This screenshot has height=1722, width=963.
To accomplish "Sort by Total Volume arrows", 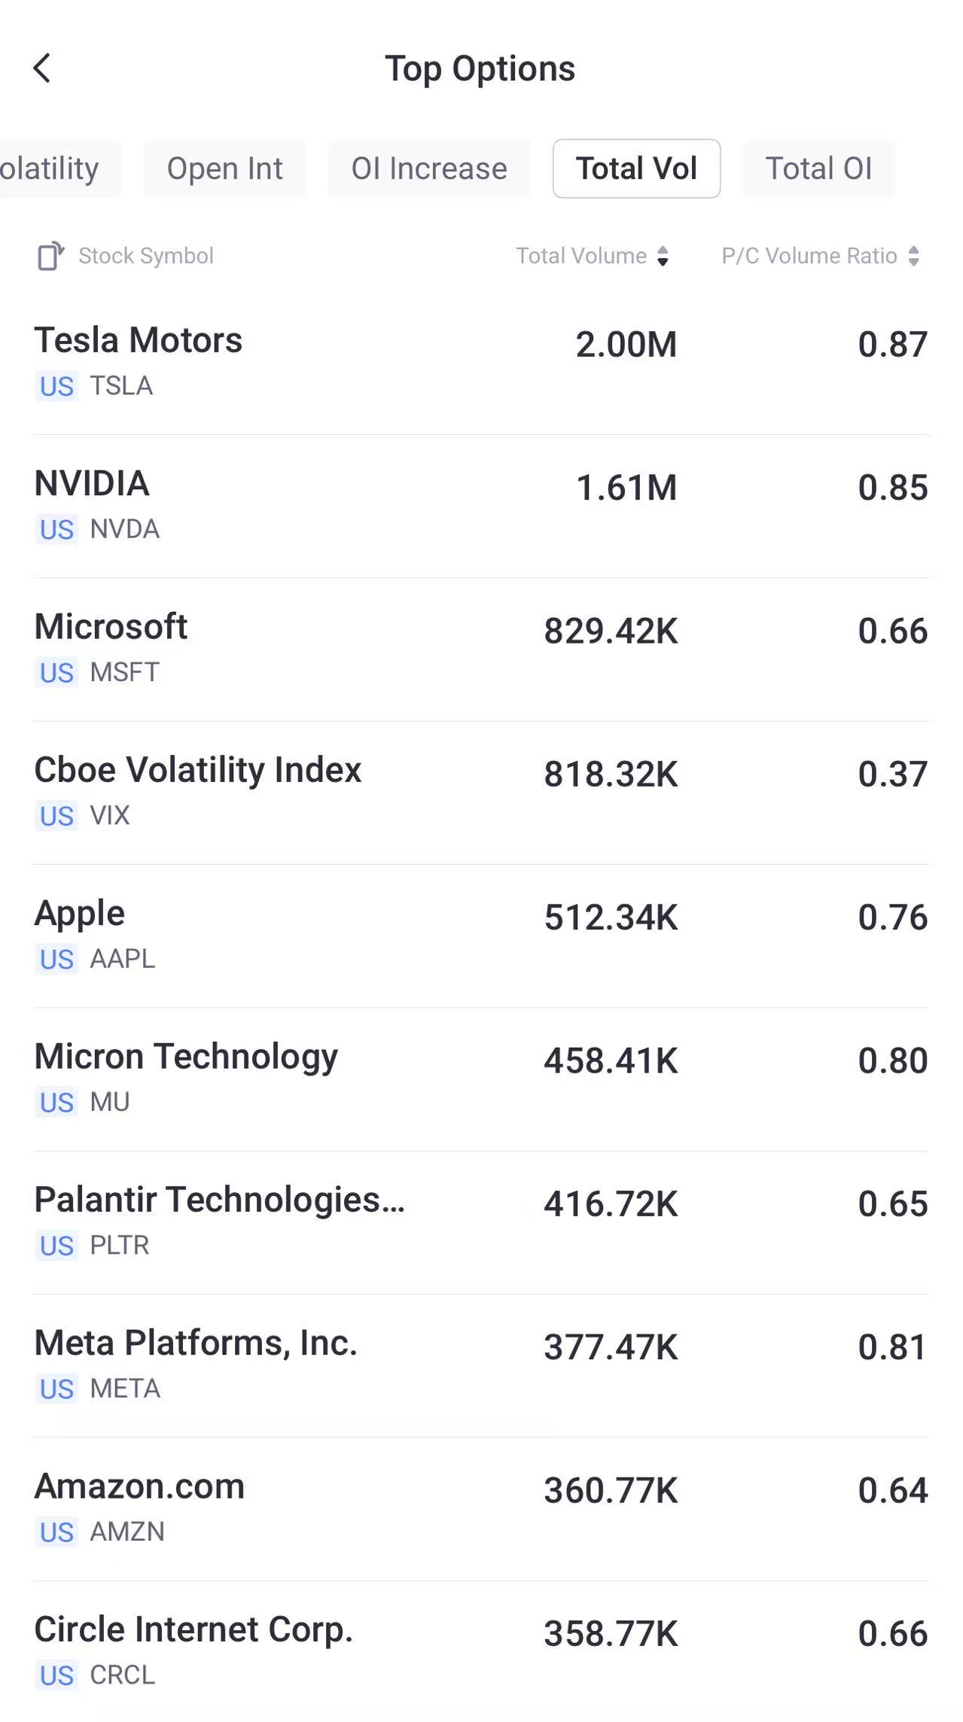I will (663, 256).
